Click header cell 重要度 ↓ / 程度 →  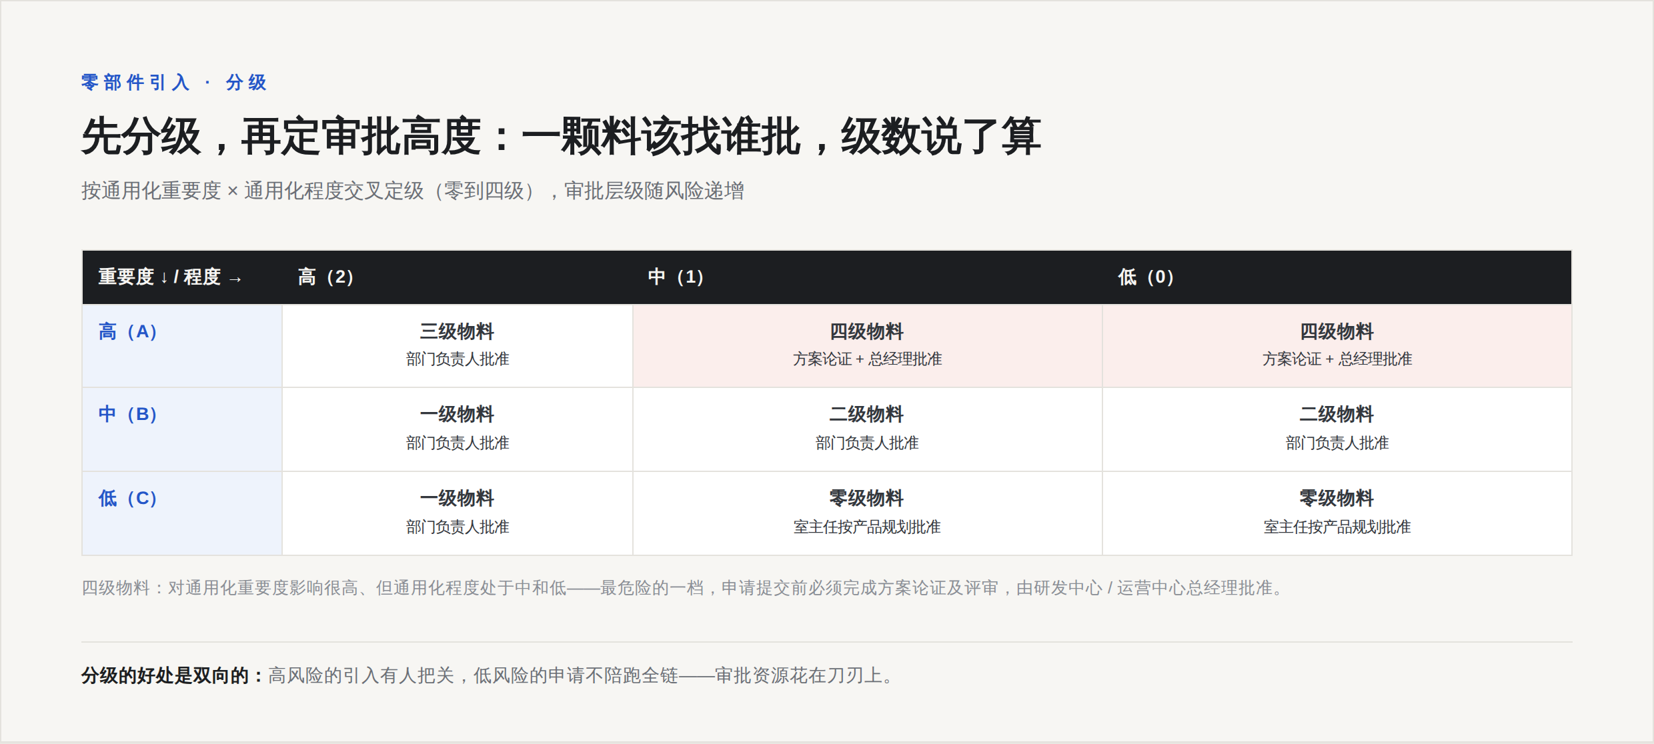182,277
